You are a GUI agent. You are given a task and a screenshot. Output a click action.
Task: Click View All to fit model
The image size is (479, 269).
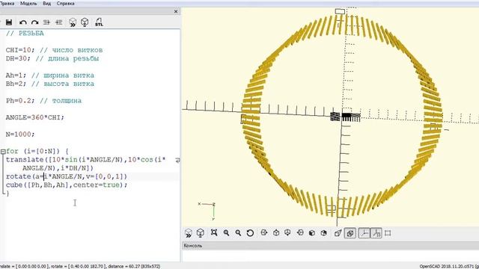(214, 232)
